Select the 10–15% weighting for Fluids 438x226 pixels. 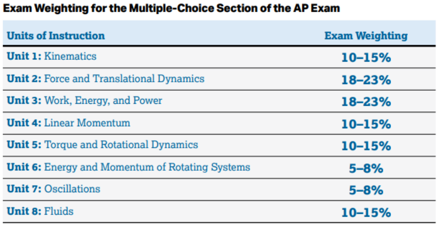tap(366, 212)
